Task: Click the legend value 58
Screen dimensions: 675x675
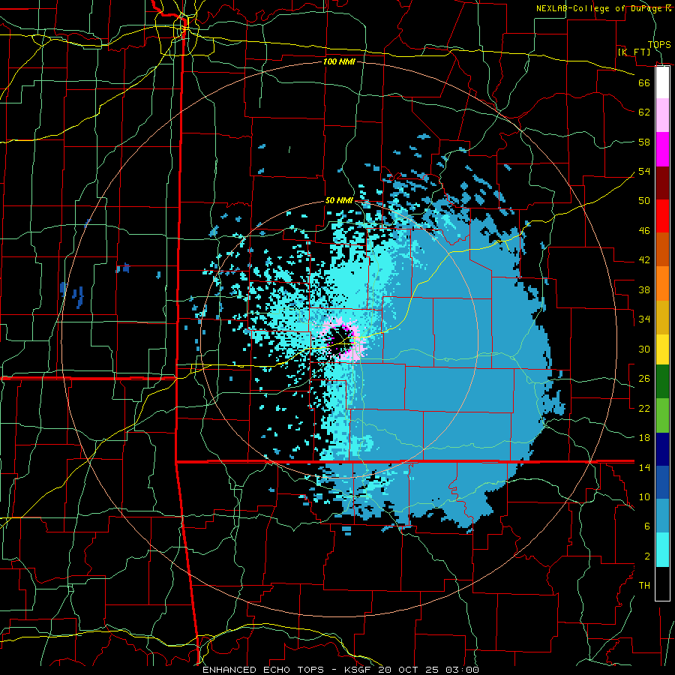Action: tap(644, 142)
